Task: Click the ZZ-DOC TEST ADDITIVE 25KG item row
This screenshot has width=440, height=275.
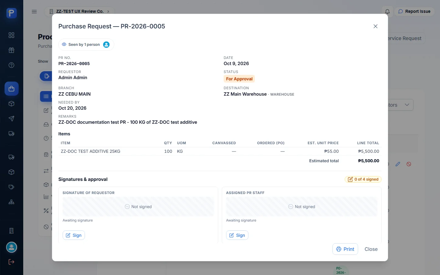Action: (x=220, y=151)
